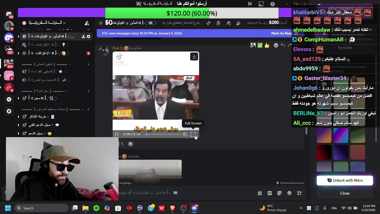
Task: Mute the video volume speaker
Action: tap(185, 134)
